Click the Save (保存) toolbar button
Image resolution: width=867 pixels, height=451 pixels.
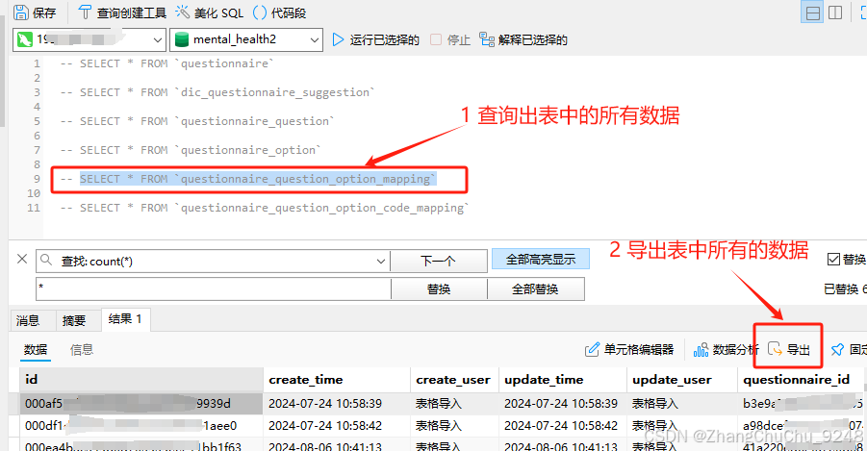point(35,13)
